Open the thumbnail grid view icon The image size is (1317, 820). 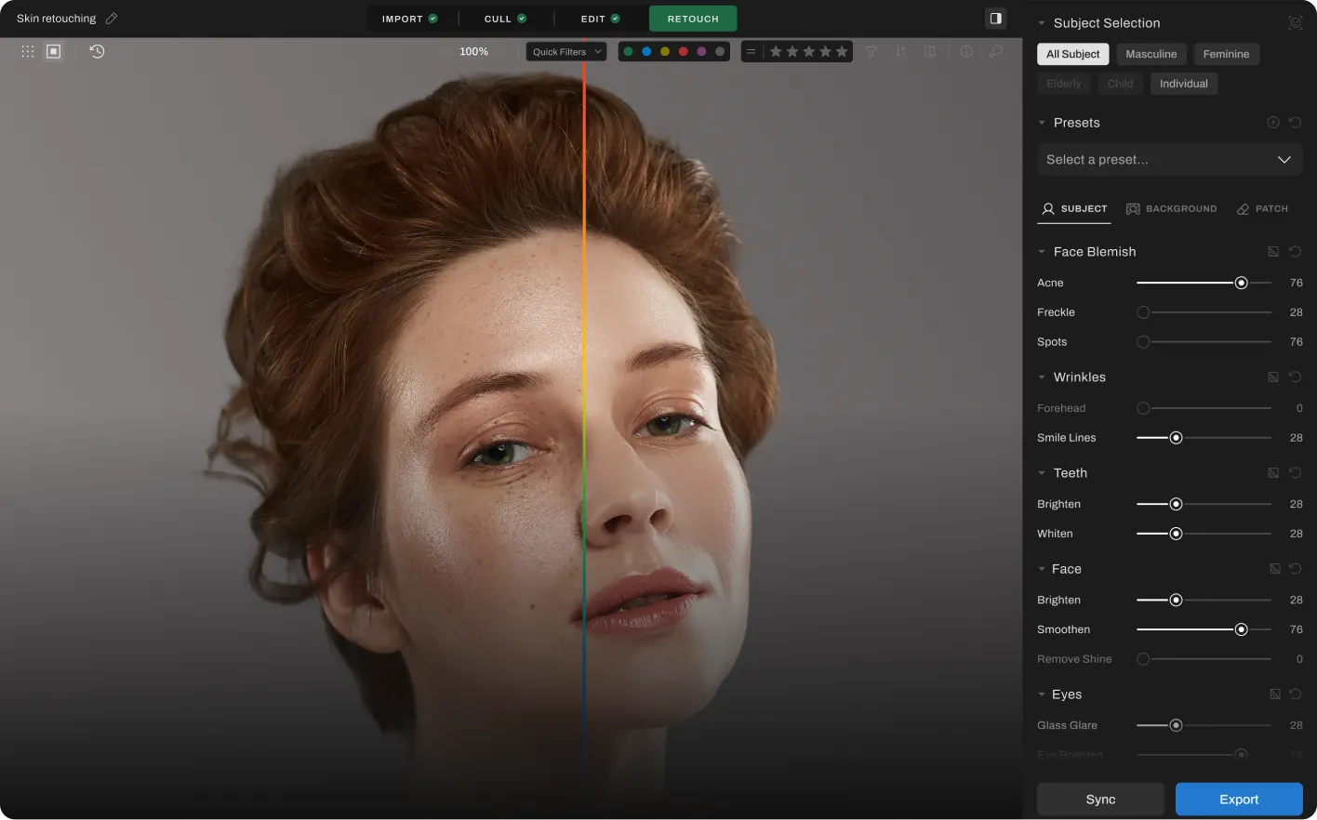(x=28, y=51)
